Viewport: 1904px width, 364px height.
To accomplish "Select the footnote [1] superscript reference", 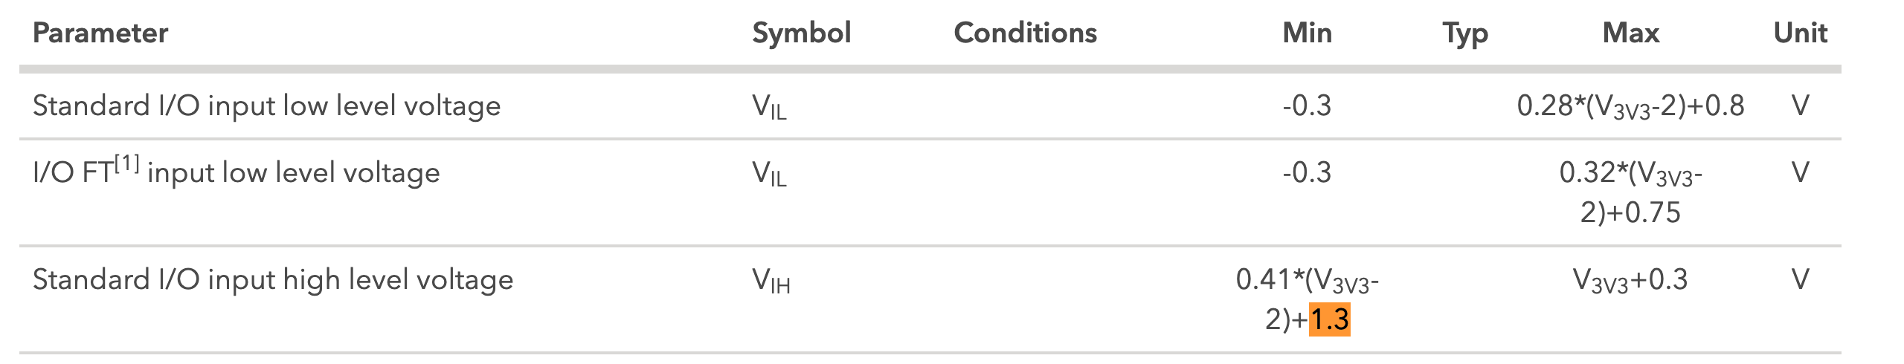I will pyautogui.click(x=126, y=163).
